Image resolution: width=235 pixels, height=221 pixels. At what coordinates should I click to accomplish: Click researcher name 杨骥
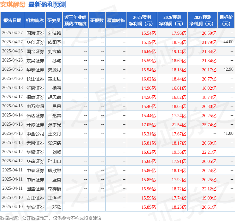point(57,88)
